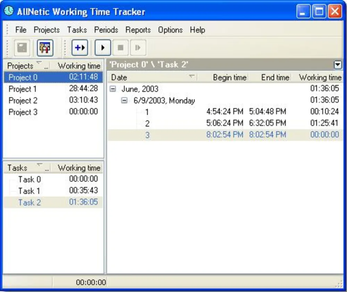
Task: Open the 'Project 0' \ 'Task 2' header dropdown
Action: (337, 65)
